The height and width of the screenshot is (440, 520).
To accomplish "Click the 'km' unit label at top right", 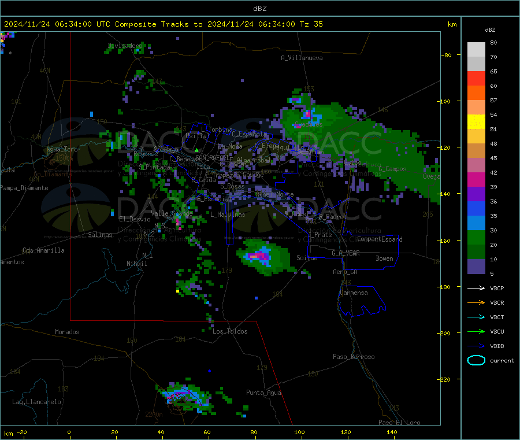I will click(452, 24).
